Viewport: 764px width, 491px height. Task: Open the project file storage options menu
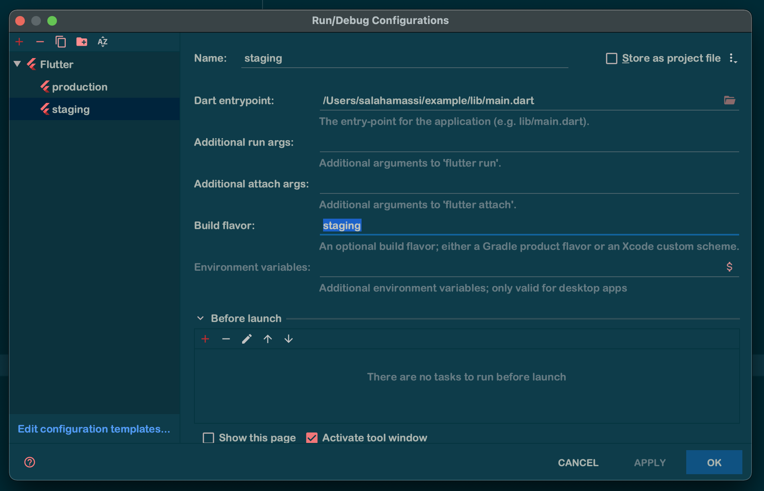click(x=733, y=58)
